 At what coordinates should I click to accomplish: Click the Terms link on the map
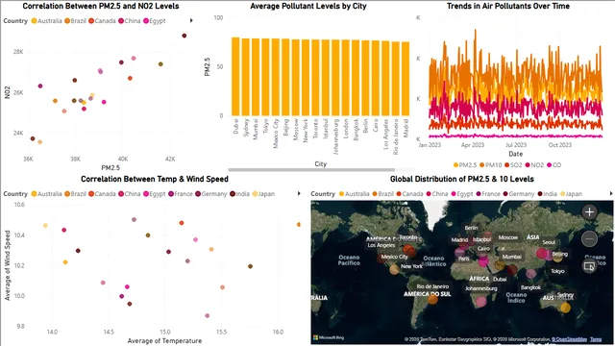[596, 339]
